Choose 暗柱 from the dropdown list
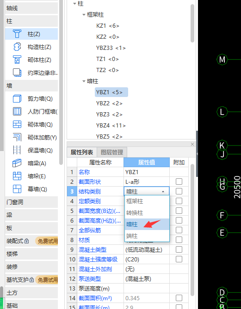Viewport: 241px width, 309px height. point(147,224)
